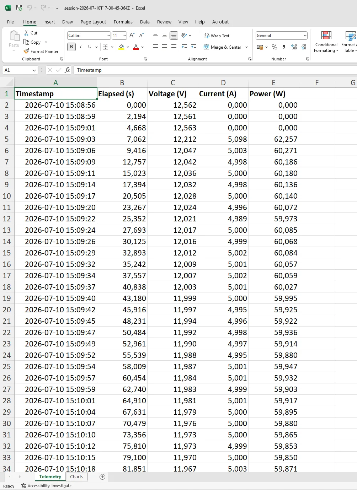
Task: Click the Copy button
Action: [x=32, y=42]
